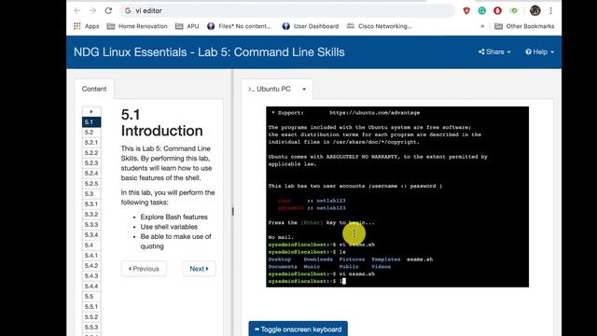This screenshot has height=336, width=597.
Task: Go back with the browser back arrow
Action: click(x=77, y=10)
